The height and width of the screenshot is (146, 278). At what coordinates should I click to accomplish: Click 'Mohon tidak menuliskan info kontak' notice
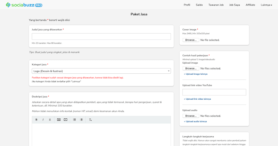click(78, 111)
